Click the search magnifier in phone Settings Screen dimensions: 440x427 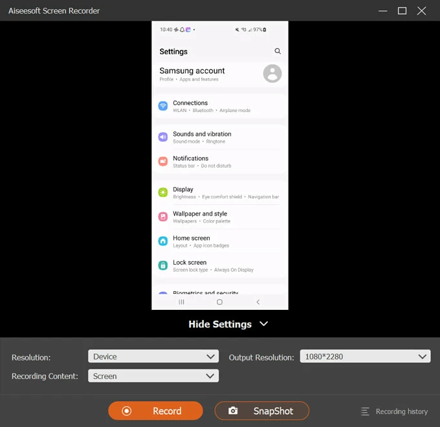point(278,51)
